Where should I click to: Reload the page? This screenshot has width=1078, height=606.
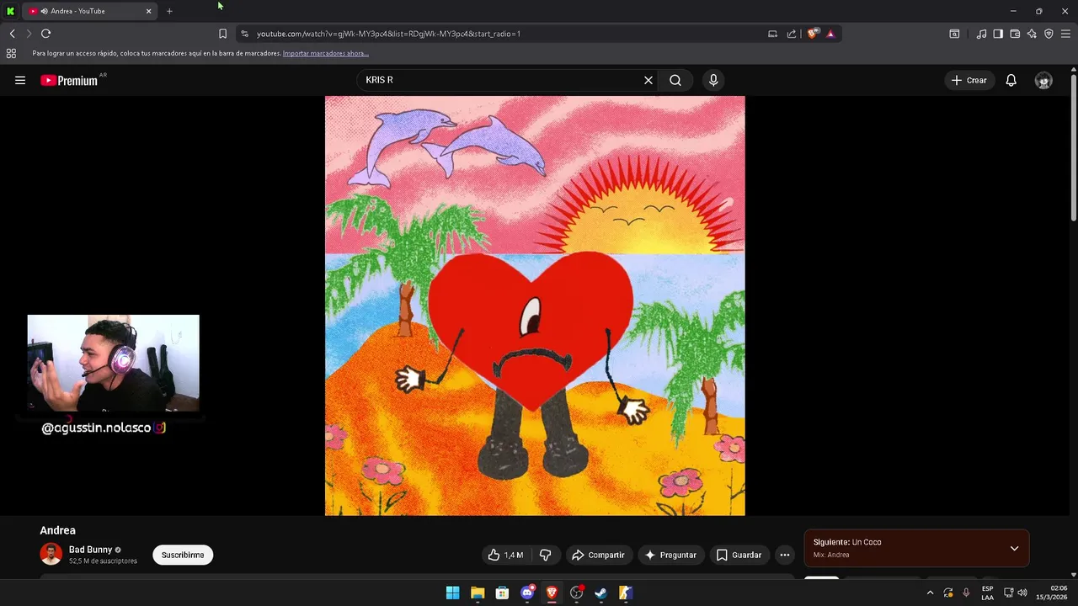45,34
